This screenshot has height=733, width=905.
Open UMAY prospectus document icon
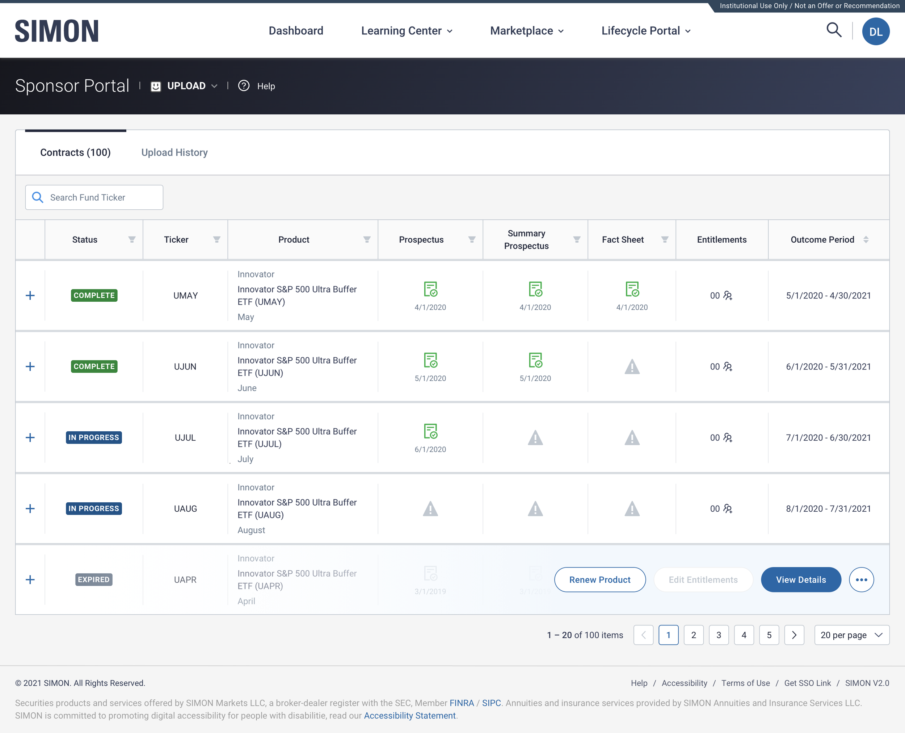point(430,289)
